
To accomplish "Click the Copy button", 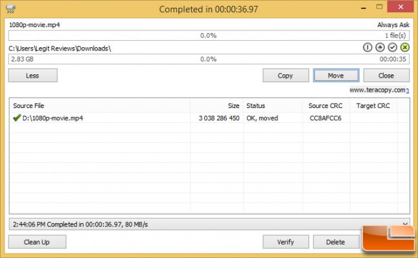I will (286, 76).
